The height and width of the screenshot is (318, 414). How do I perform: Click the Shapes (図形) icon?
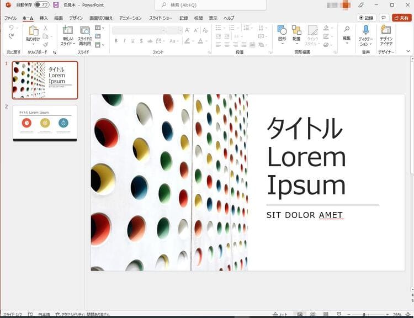pos(282,30)
